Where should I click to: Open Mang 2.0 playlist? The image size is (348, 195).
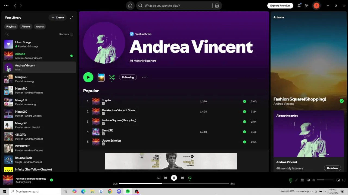click(x=39, y=113)
